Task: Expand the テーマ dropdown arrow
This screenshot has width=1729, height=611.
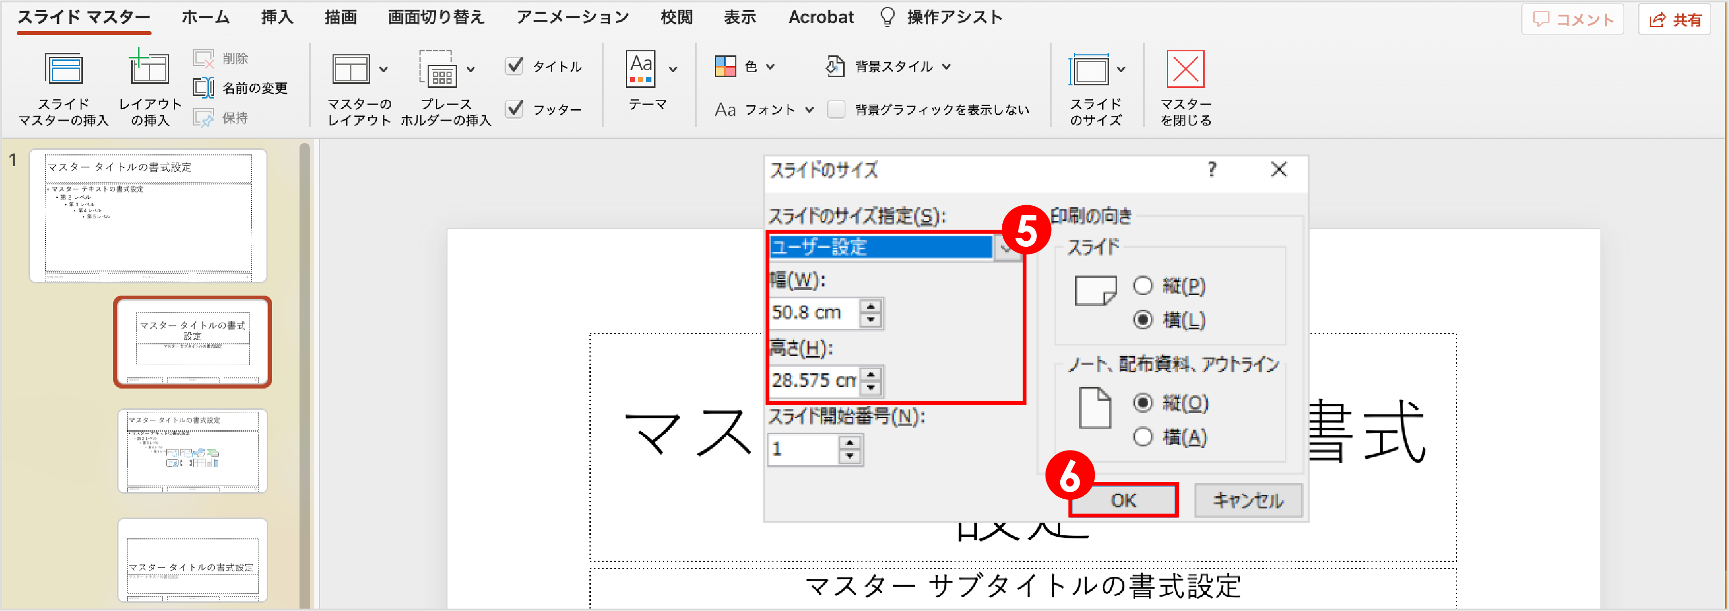Action: [673, 69]
